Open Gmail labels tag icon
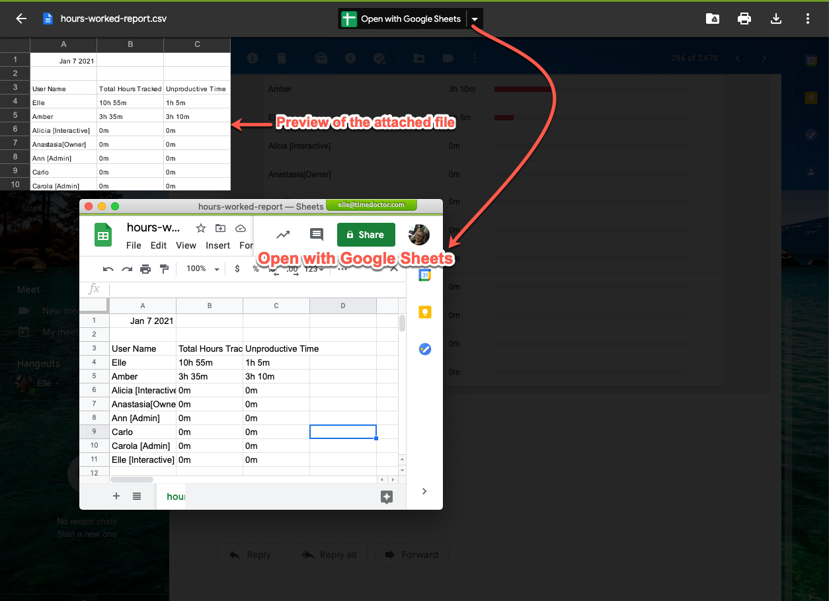This screenshot has height=601, width=829. pyautogui.click(x=448, y=58)
